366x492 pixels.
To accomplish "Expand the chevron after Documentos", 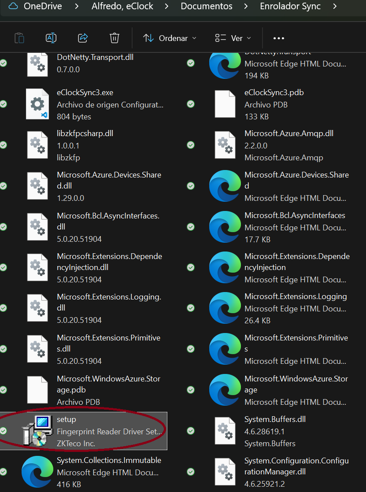I will tap(246, 6).
